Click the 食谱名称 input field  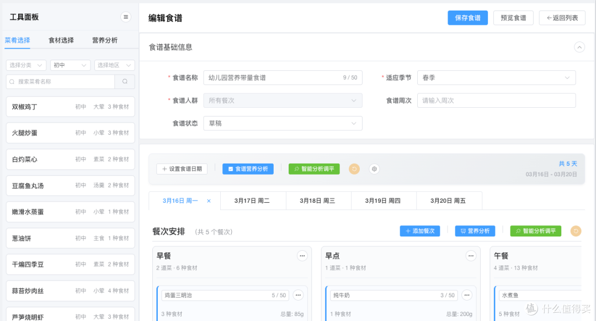click(283, 77)
